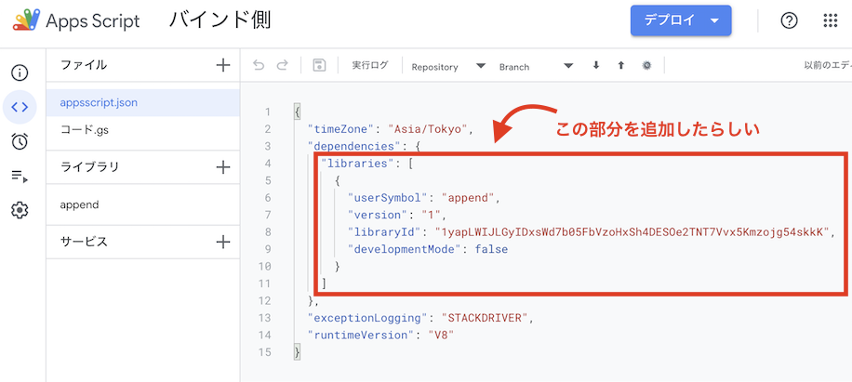Click the "exceptionLogging" key on line 13

(x=369, y=318)
